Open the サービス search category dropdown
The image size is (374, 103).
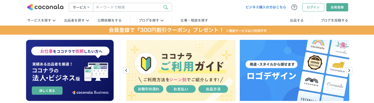(x=81, y=7)
